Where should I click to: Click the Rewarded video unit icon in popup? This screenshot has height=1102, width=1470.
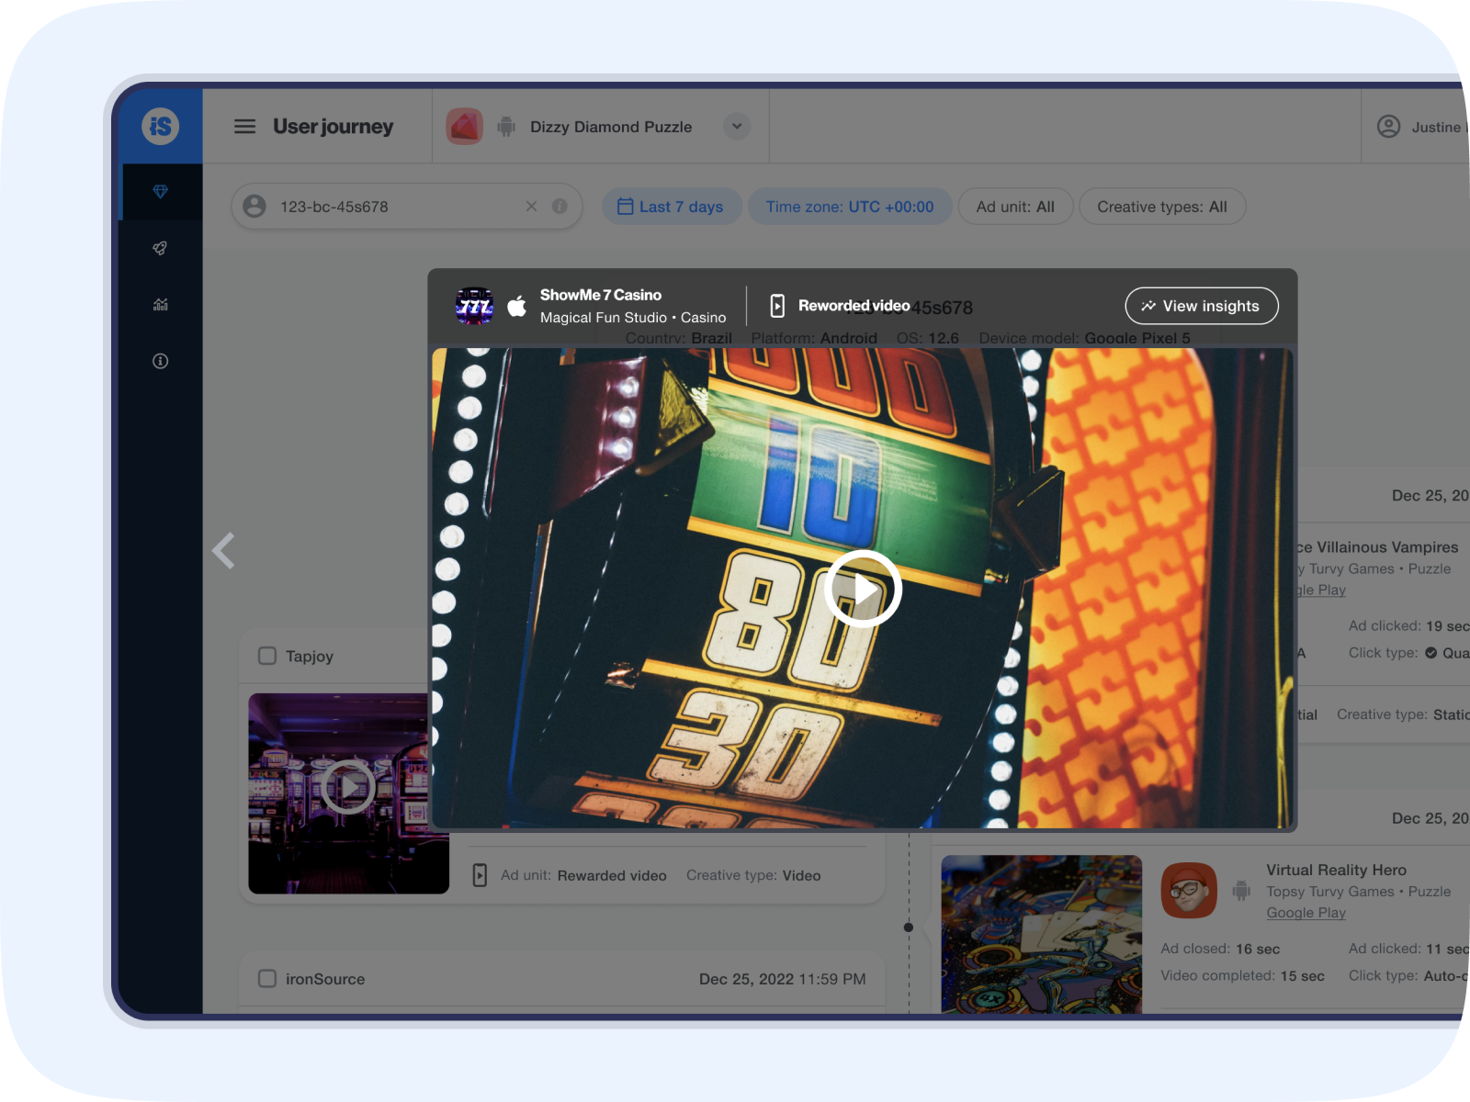pos(777,306)
